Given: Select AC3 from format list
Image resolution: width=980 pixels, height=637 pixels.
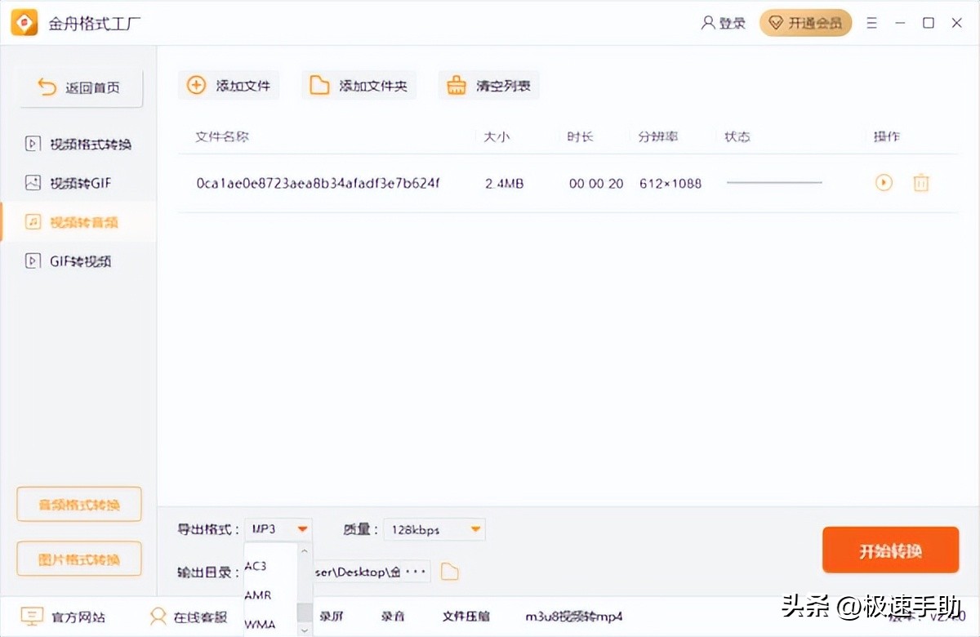Looking at the screenshot, I should coord(256,566).
